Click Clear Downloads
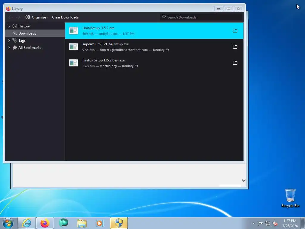 click(65, 17)
